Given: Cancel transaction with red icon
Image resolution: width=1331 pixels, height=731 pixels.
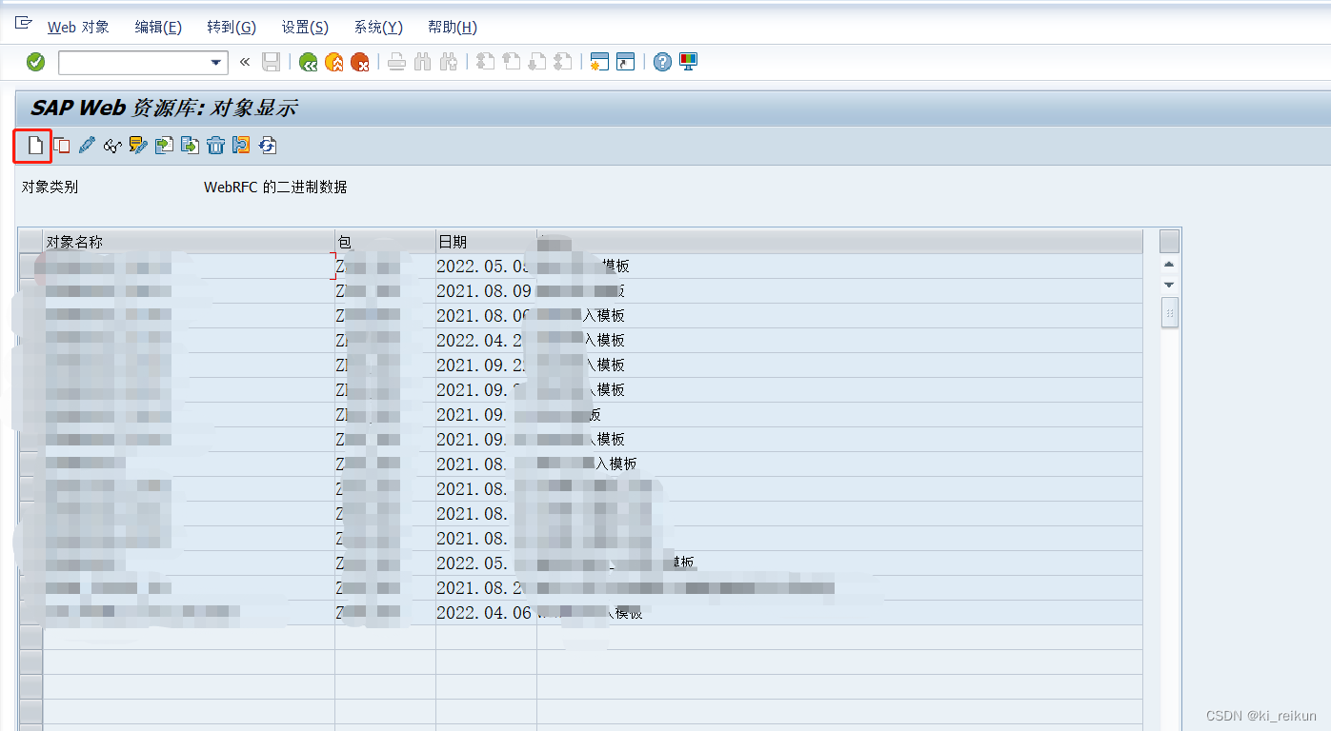Looking at the screenshot, I should pos(360,61).
